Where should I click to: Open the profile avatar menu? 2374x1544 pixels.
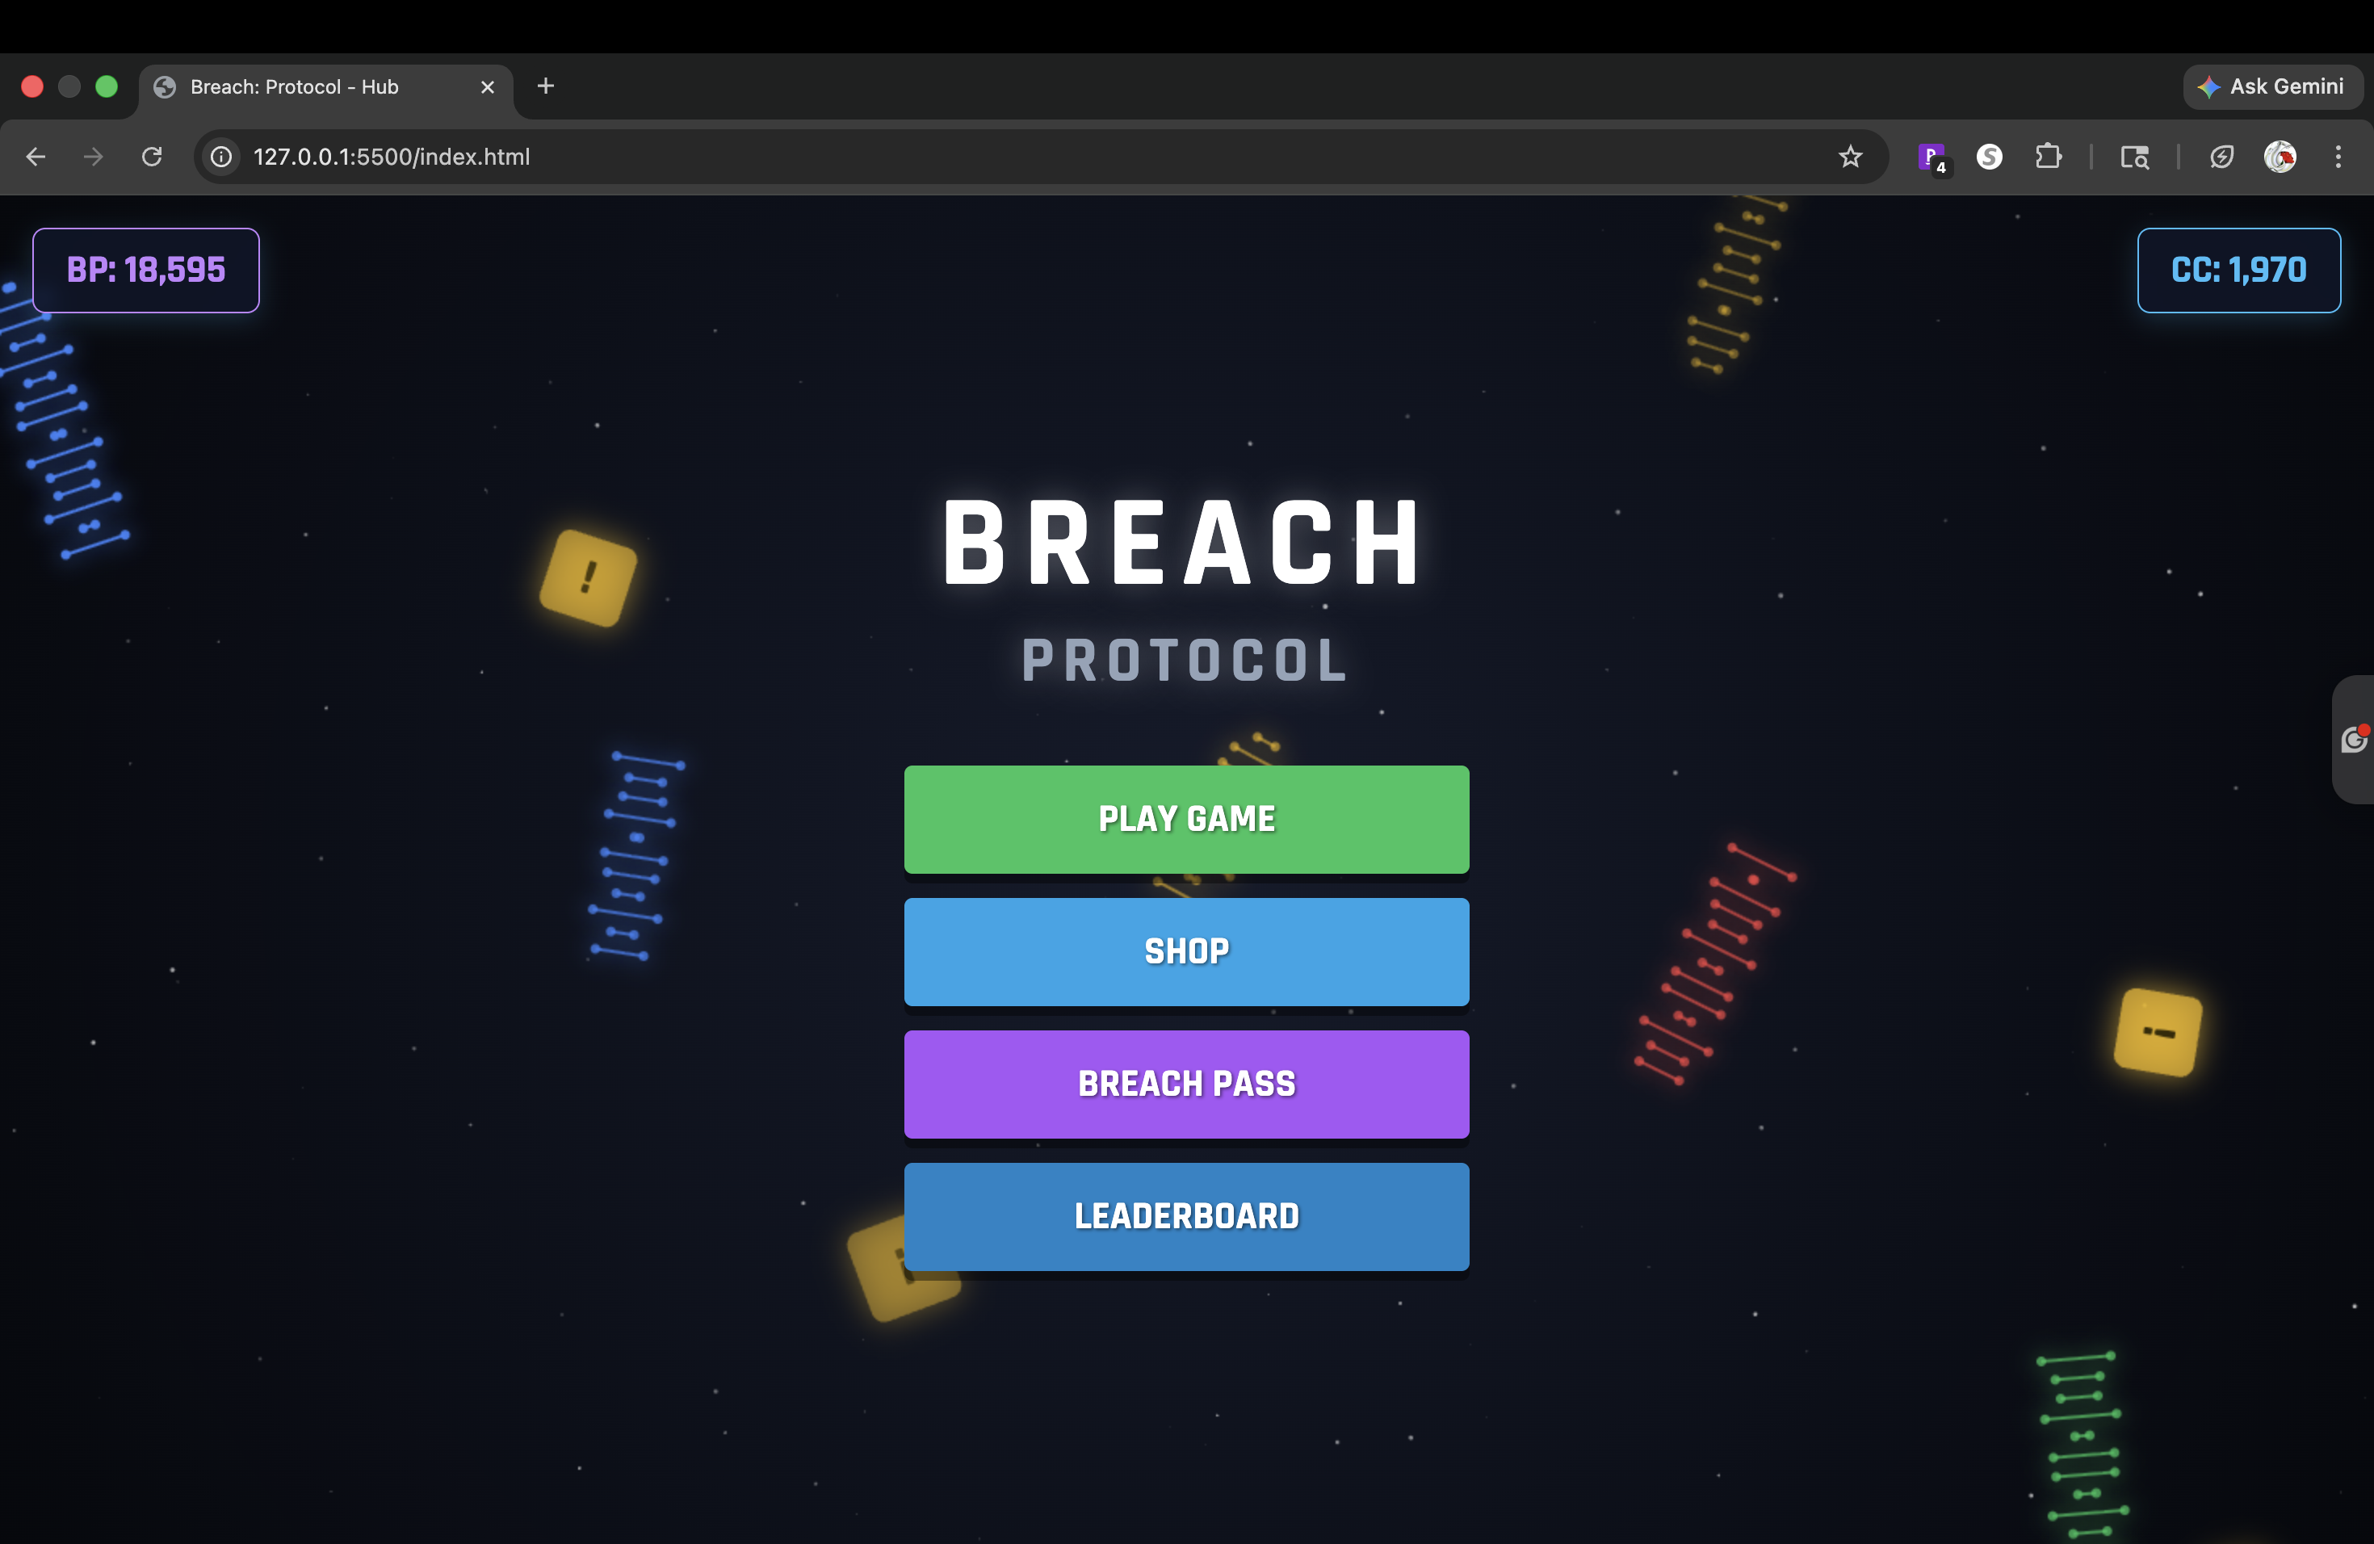[x=2280, y=157]
